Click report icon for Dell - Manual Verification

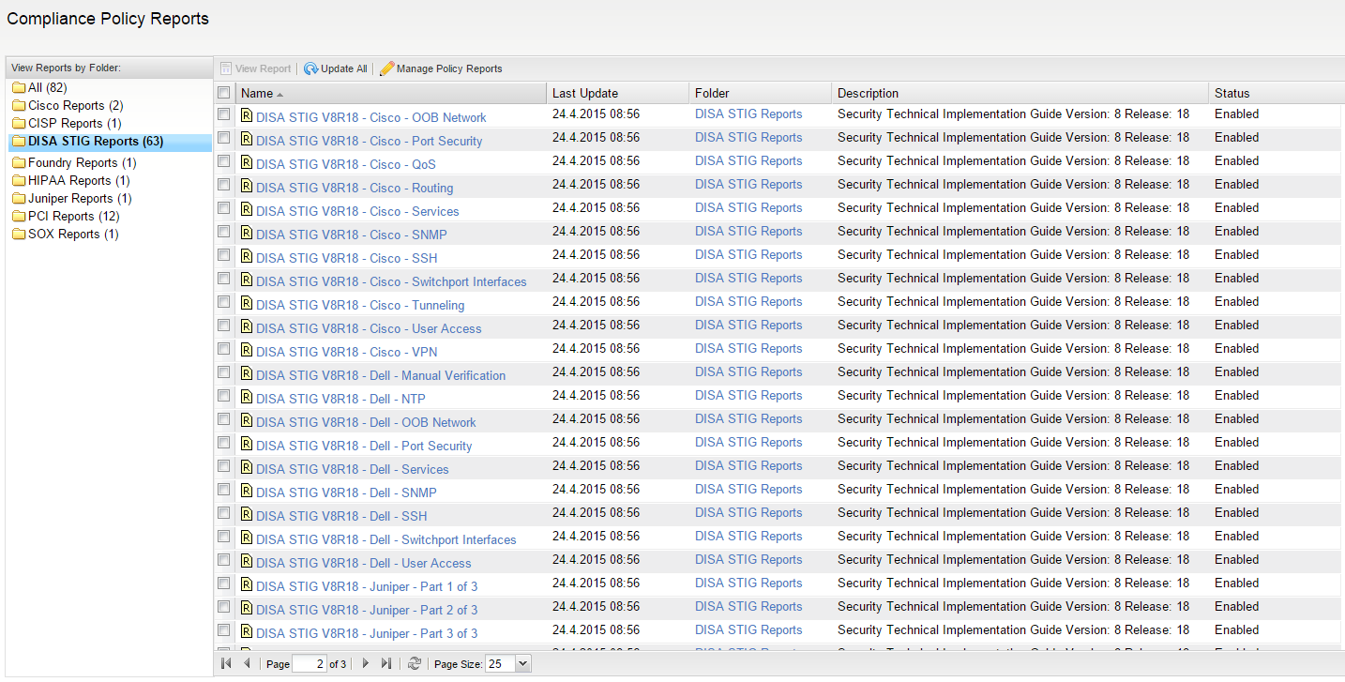coord(247,373)
